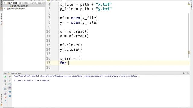The image size is (193, 108).
Task: Open the Database side tool tab
Action: (191, 5)
